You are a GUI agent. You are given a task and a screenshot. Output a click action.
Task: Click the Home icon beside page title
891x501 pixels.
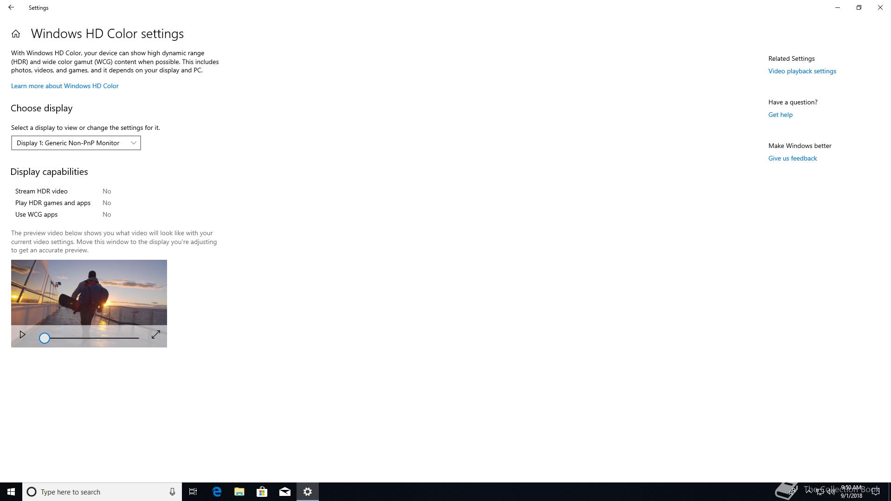click(16, 34)
